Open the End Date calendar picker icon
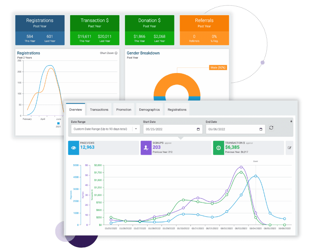312x250 pixels. tap(261, 129)
